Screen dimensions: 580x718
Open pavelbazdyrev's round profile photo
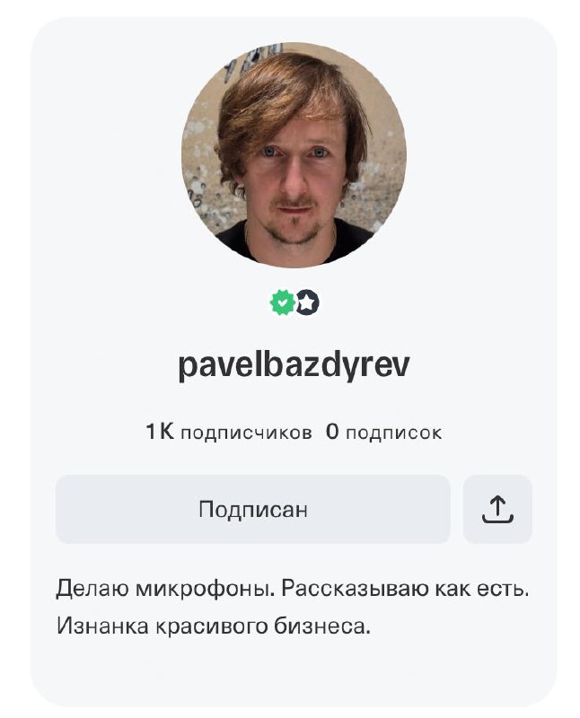click(294, 154)
